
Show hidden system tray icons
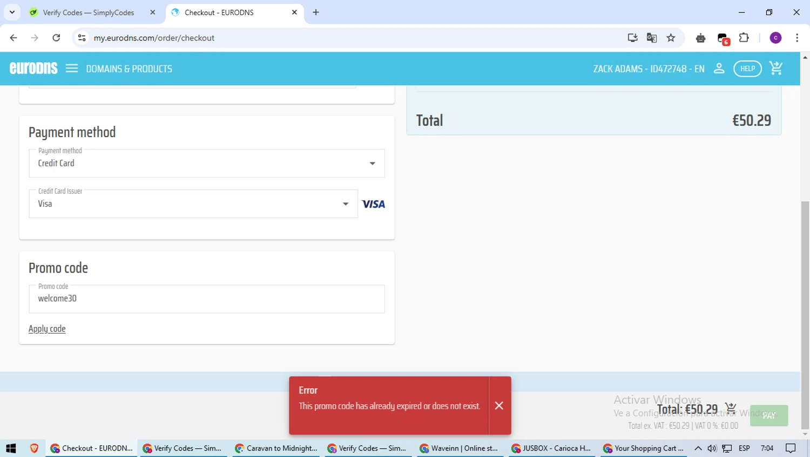tap(698, 448)
